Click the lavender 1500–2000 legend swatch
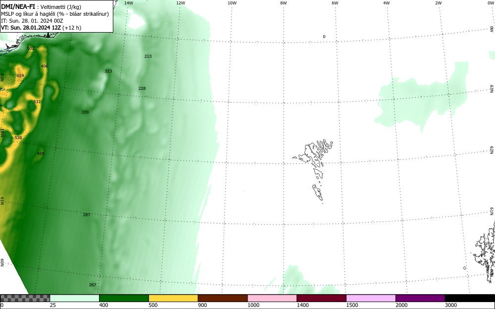 point(371,298)
